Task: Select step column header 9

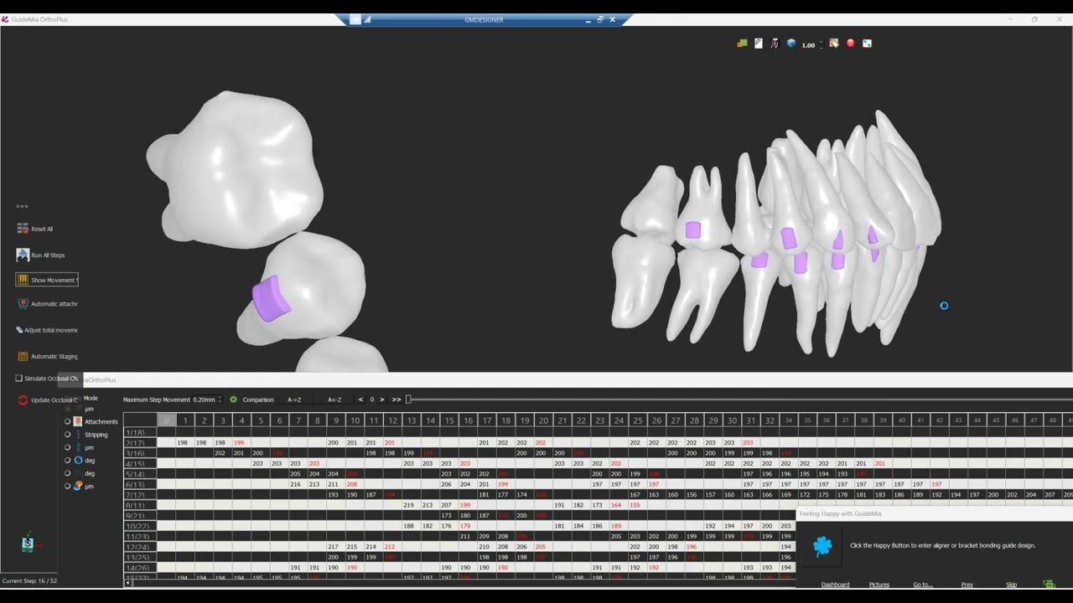Action: click(x=336, y=420)
